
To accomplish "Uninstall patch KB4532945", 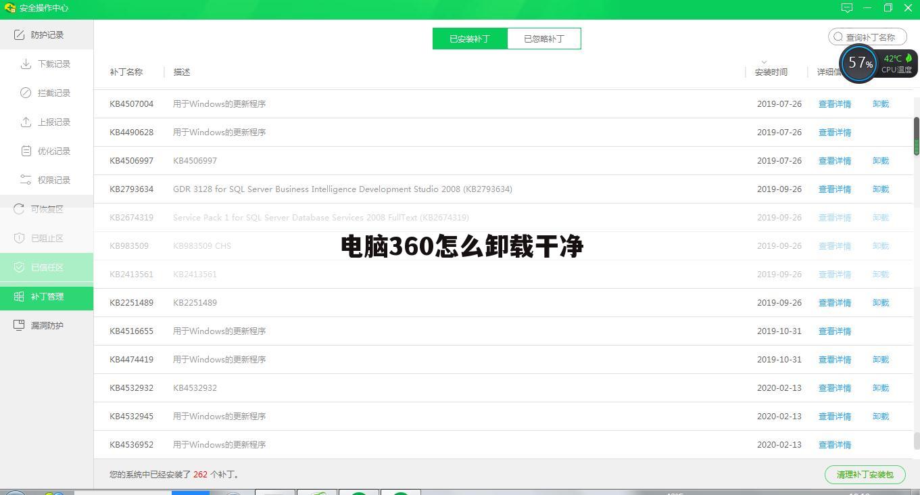I will point(881,417).
